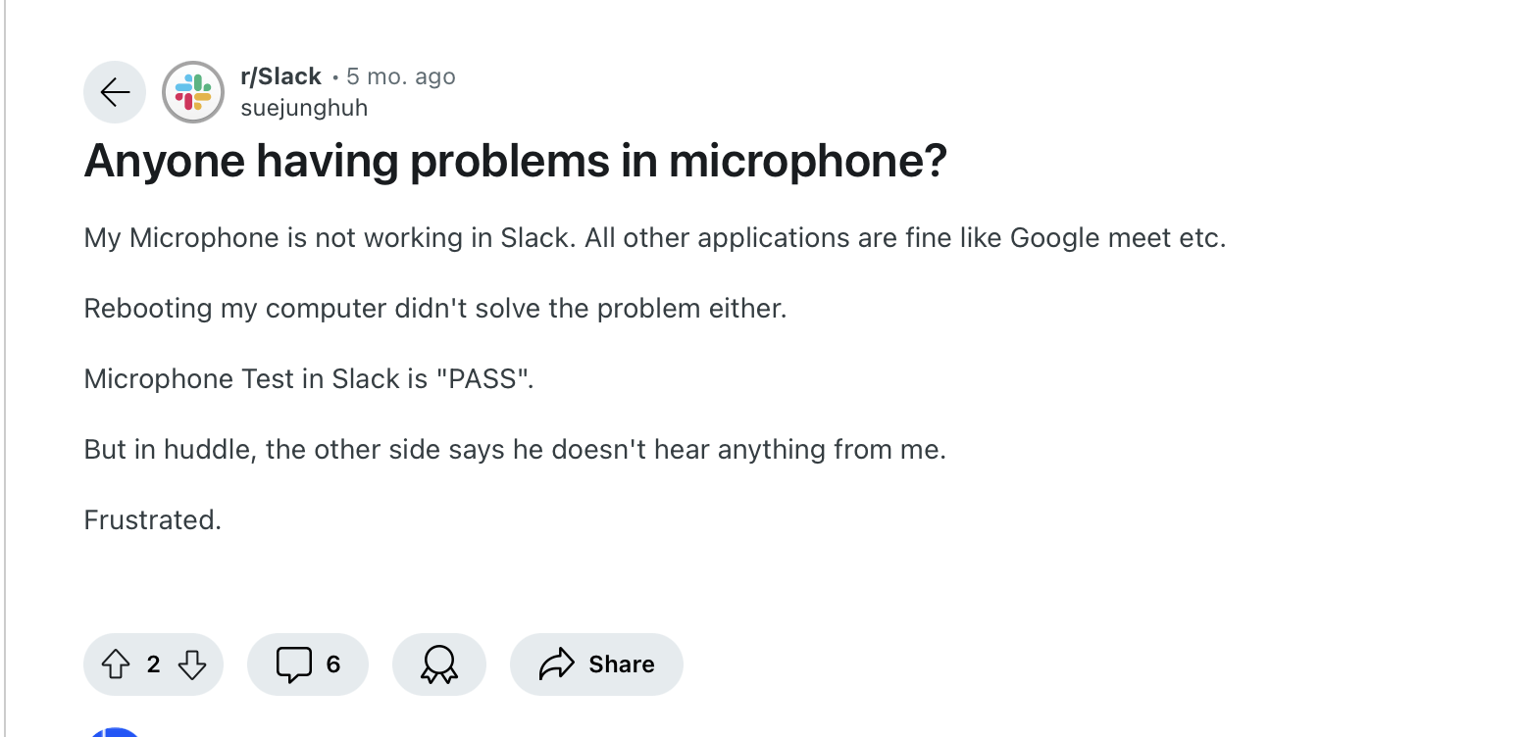
Task: View suejunghuh's profile
Action: (x=304, y=108)
